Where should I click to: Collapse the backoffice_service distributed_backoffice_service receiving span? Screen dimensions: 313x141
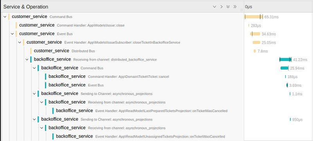pyautogui.click(x=27, y=59)
